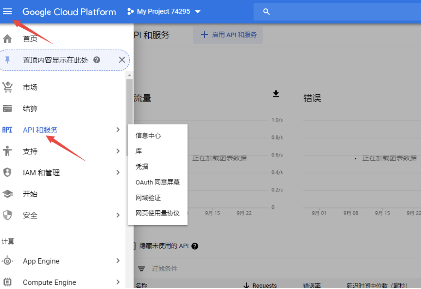
Task: Click the App Engine icon
Action: click(x=8, y=261)
